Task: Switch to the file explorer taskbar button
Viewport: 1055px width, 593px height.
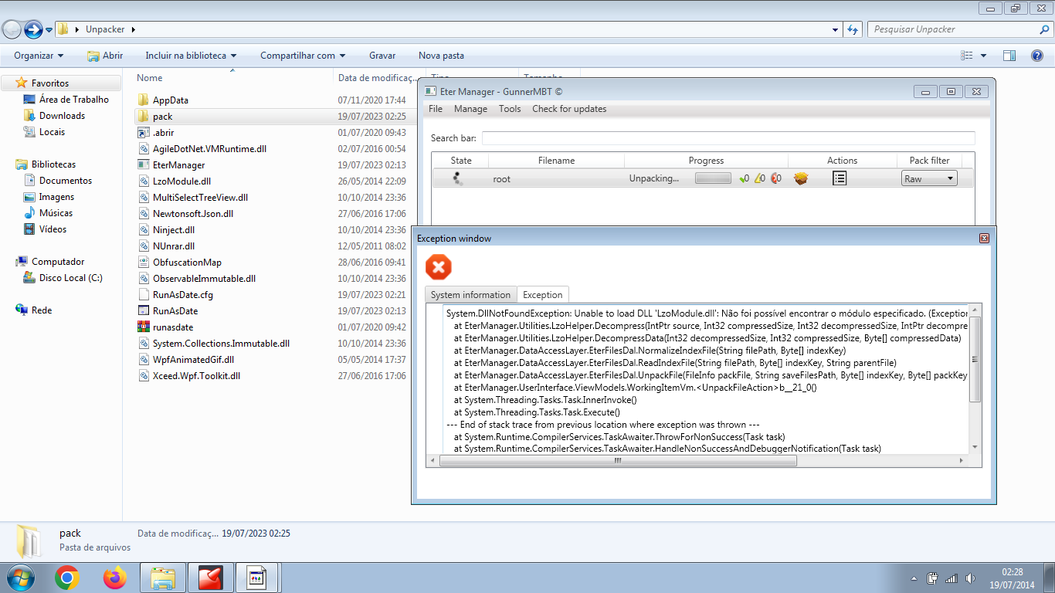Action: (163, 578)
